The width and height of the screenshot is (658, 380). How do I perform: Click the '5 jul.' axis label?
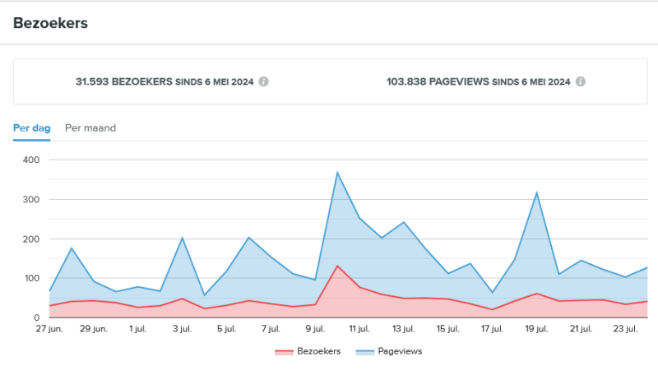click(227, 329)
